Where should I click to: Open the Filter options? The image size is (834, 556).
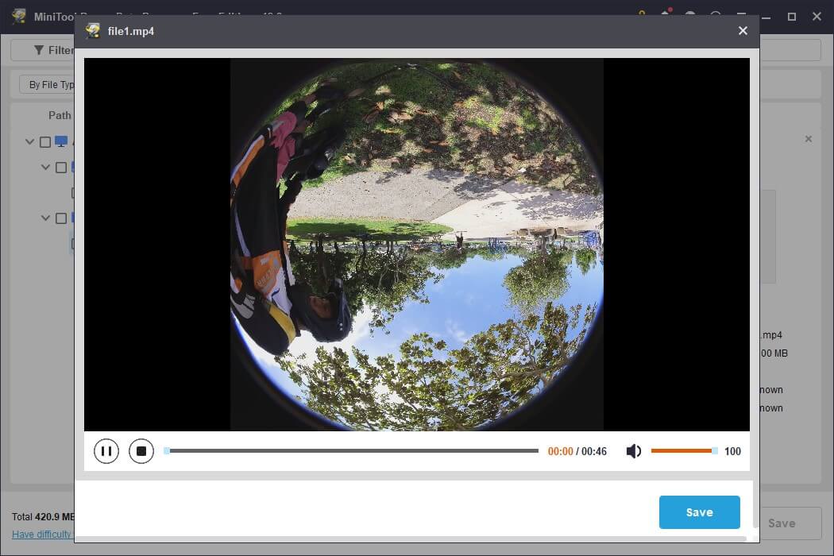click(45, 49)
